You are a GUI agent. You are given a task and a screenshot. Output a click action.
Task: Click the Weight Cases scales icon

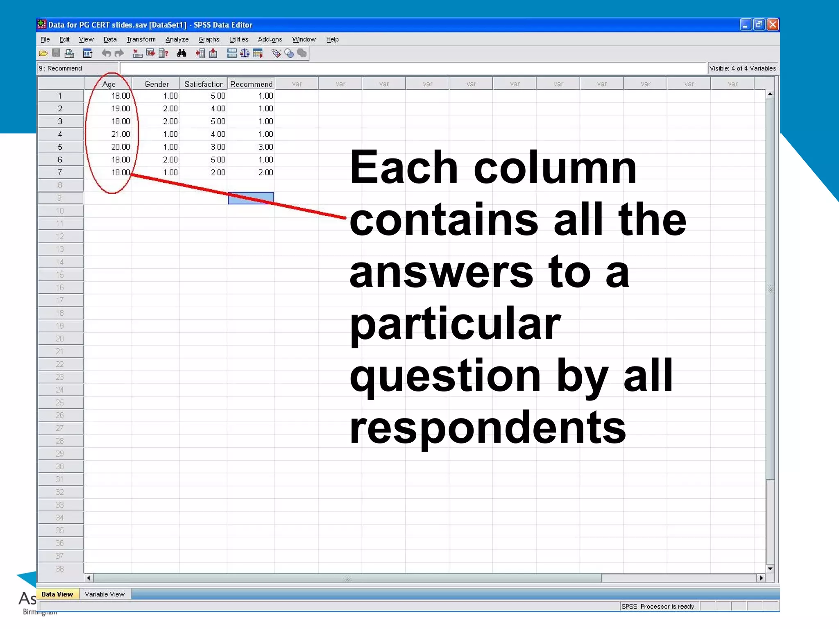click(x=245, y=53)
